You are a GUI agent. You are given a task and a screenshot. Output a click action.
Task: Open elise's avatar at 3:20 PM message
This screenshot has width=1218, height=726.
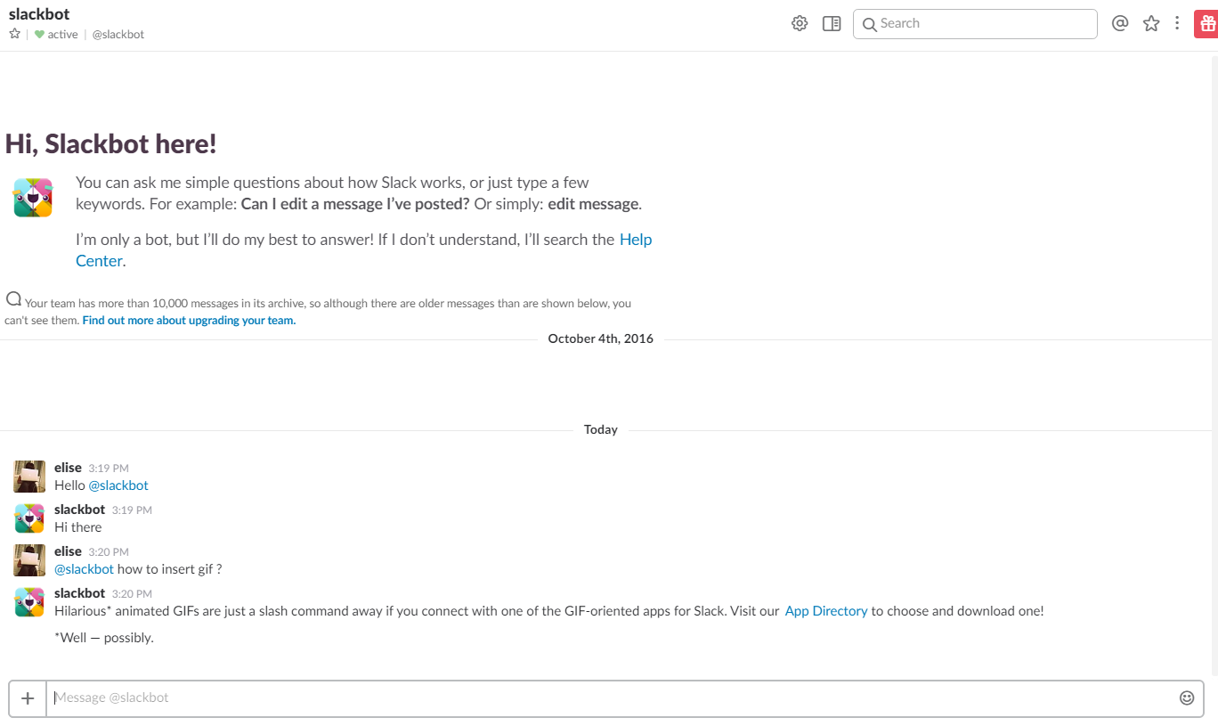point(29,560)
